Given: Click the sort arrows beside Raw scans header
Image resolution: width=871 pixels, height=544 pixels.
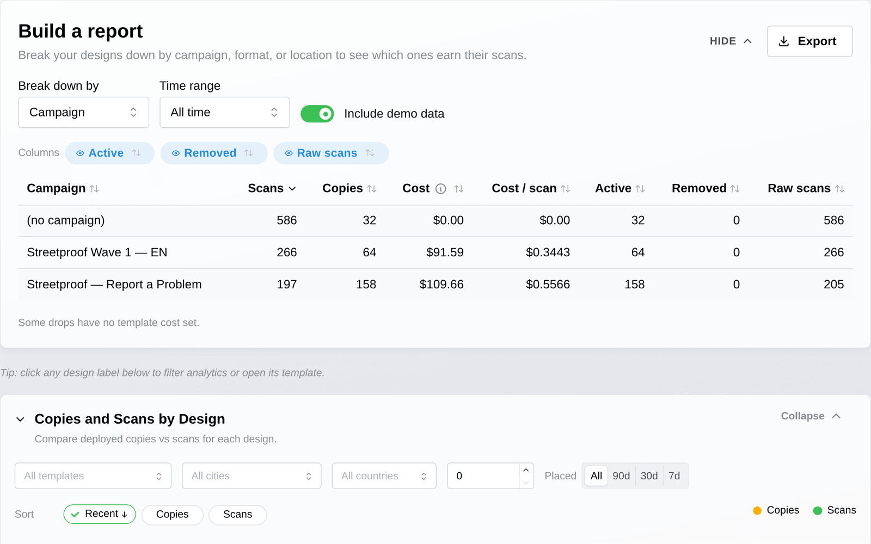Looking at the screenshot, I should click(x=839, y=189).
